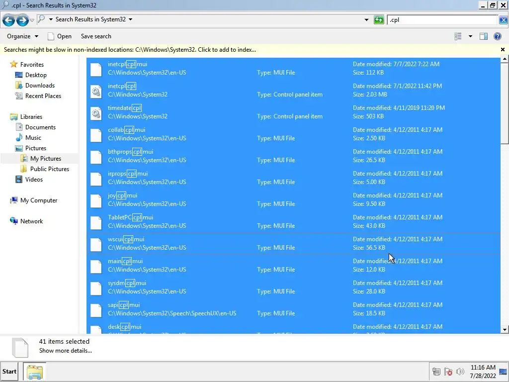The height and width of the screenshot is (382, 509).
Task: Click scrollbar up arrow in results list
Action: pyautogui.click(x=505, y=59)
